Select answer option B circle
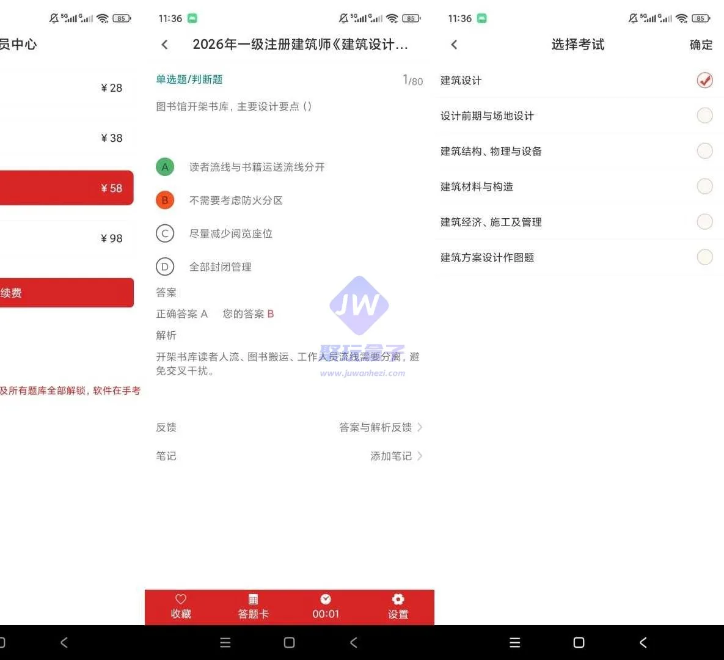 (165, 200)
